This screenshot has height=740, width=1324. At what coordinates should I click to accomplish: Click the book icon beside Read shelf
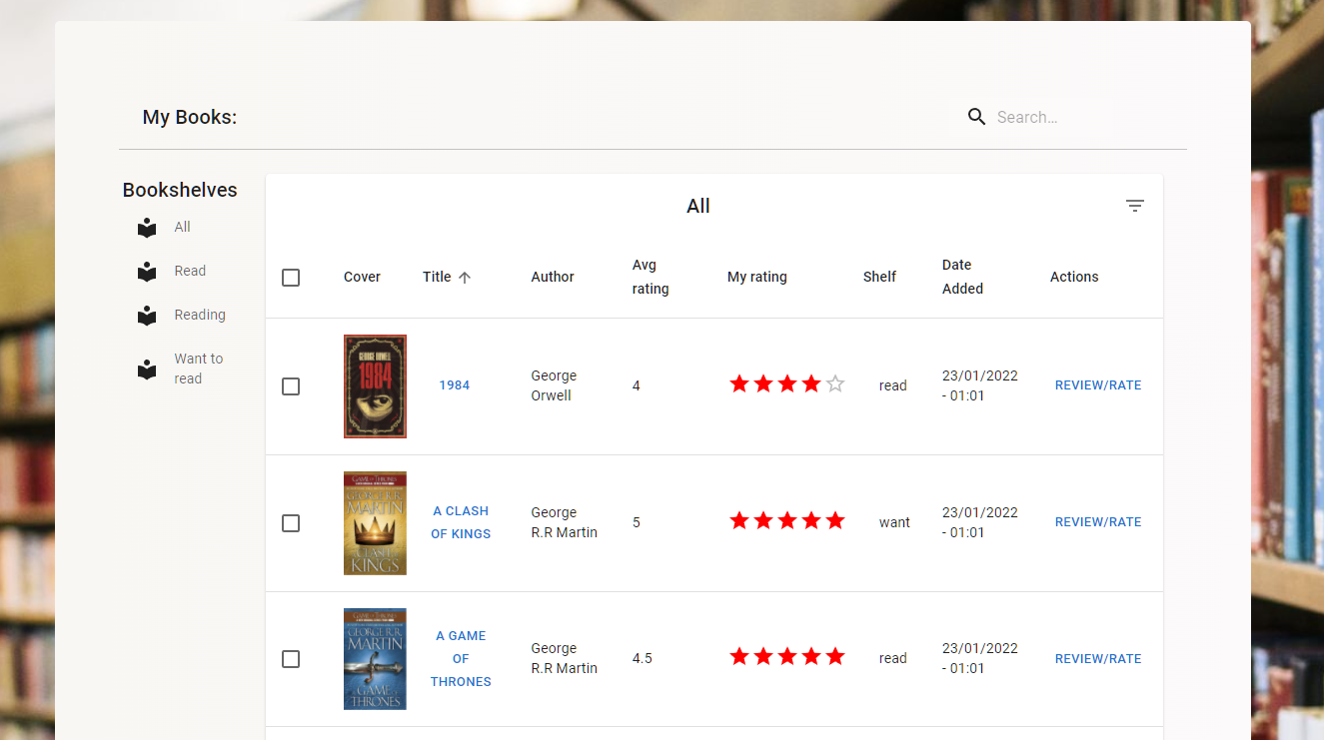(x=147, y=272)
